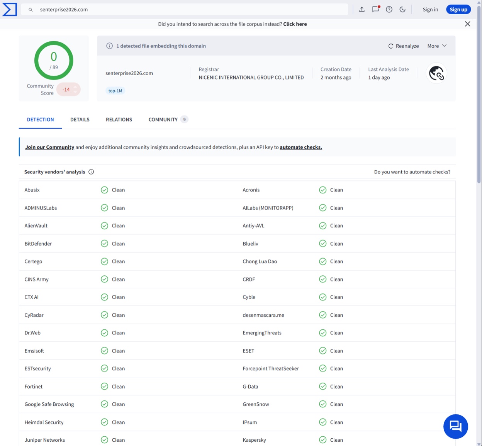482x446 pixels.
Task: Select the ESTsecurity vendor name
Action: click(x=38, y=369)
